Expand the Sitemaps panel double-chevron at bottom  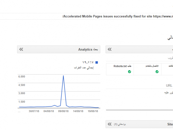click(110, 124)
